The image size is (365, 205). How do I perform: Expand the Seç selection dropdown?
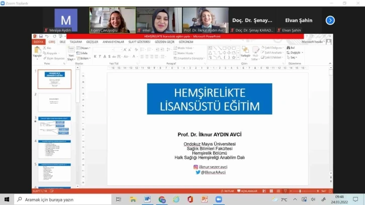(294, 57)
